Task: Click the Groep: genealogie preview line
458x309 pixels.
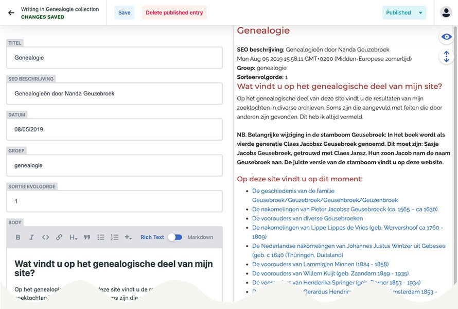Action: click(262, 68)
